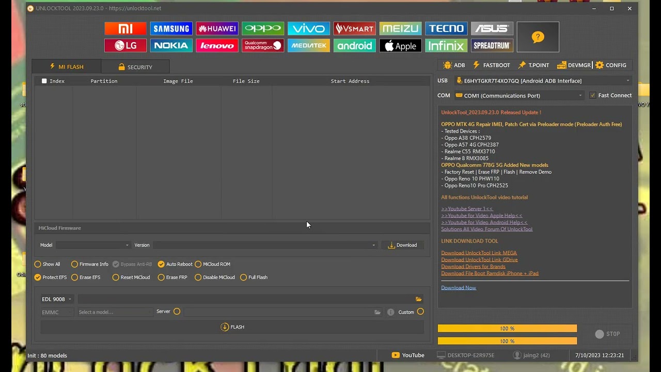661x372 pixels.
Task: Open the ADB bug icon tool
Action: click(x=454, y=65)
